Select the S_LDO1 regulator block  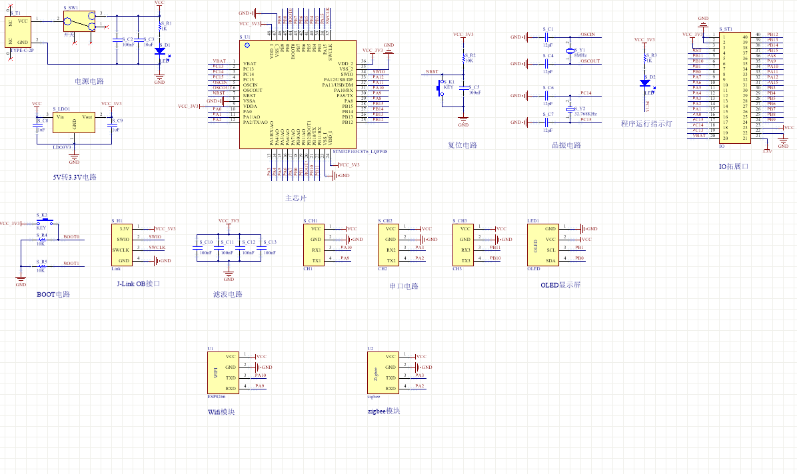74,122
